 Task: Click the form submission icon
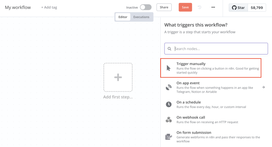click(x=168, y=137)
